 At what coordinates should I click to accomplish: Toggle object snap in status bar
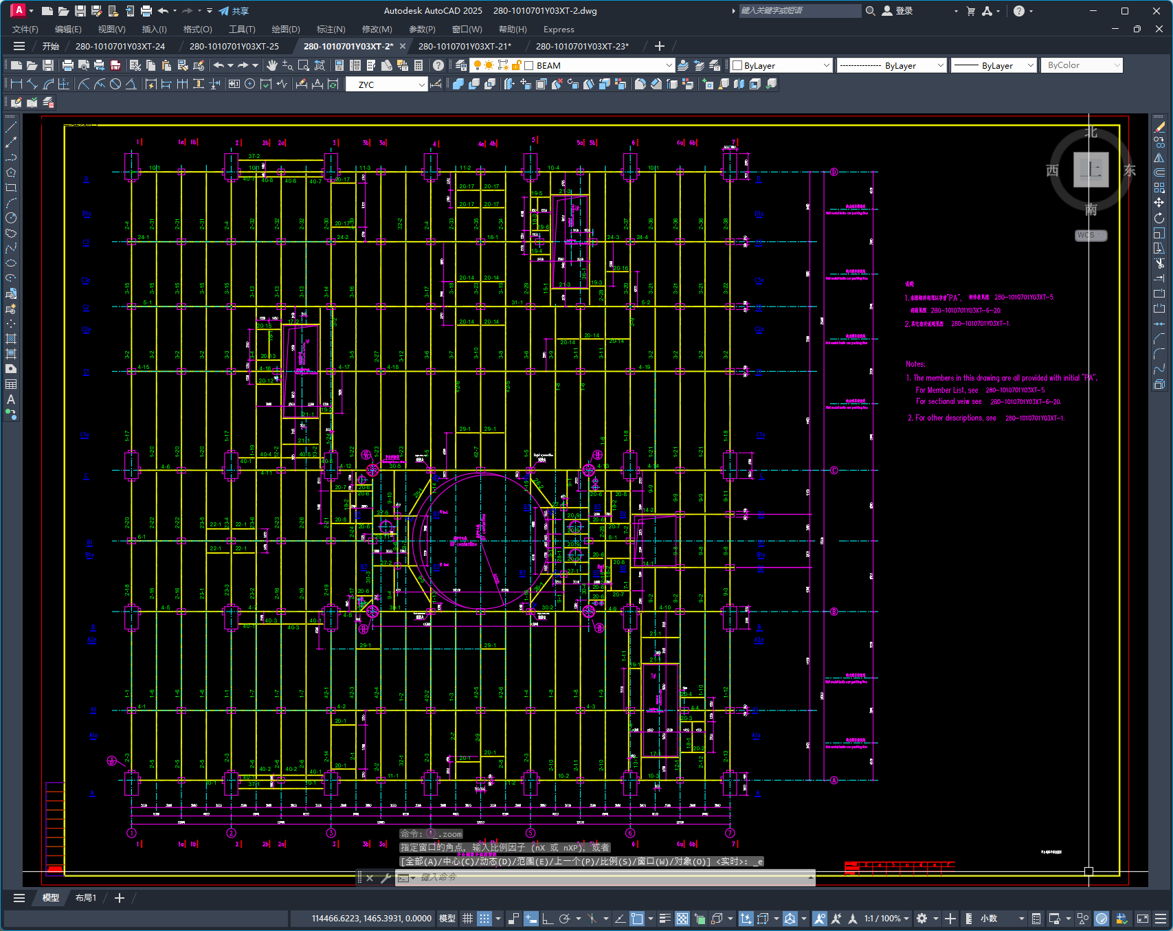pos(637,919)
